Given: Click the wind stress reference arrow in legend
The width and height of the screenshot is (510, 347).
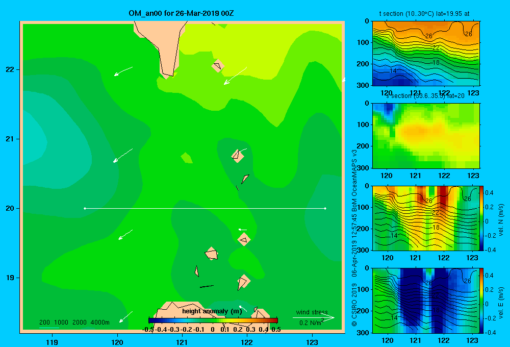Looking at the screenshot, I should pyautogui.click(x=314, y=317).
